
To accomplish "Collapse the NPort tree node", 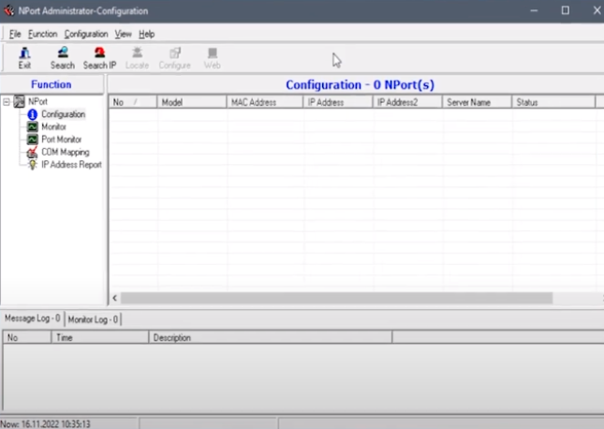I will [x=7, y=102].
